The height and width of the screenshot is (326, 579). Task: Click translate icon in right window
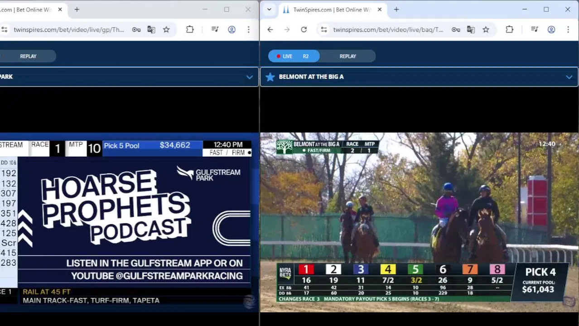(471, 29)
